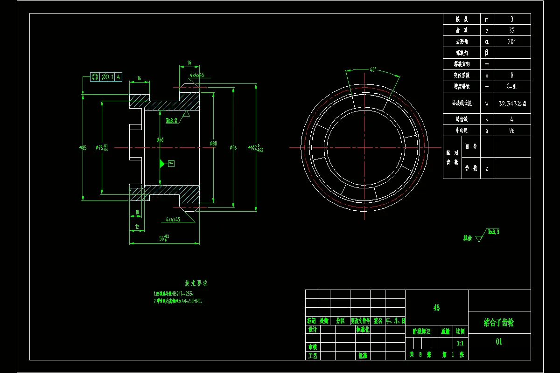Click the 分区 header cell
The image size is (560, 373).
340,321
